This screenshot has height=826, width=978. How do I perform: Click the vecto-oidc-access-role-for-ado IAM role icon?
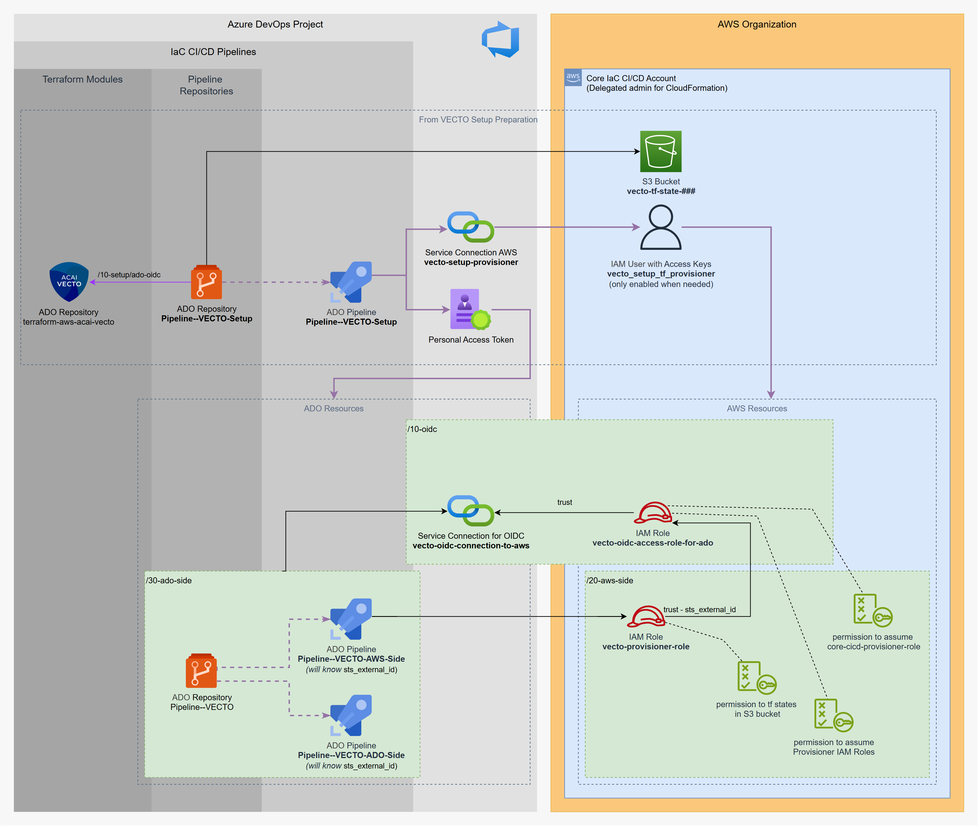653,512
